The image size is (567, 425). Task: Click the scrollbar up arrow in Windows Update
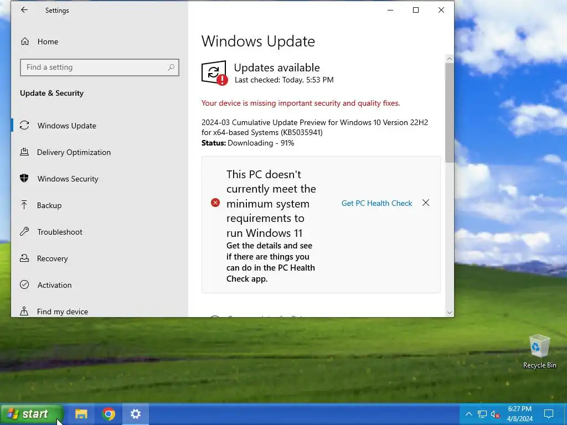450,59
